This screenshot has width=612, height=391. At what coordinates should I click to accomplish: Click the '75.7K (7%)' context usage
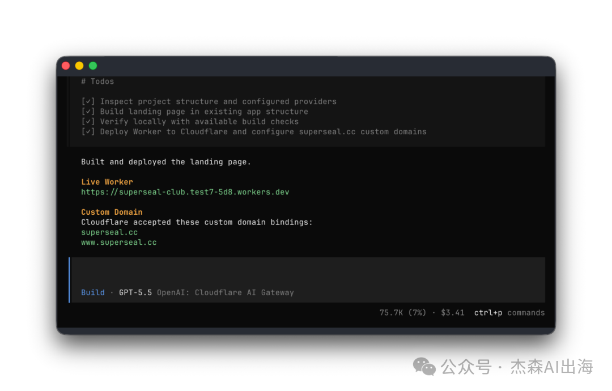[403, 313]
